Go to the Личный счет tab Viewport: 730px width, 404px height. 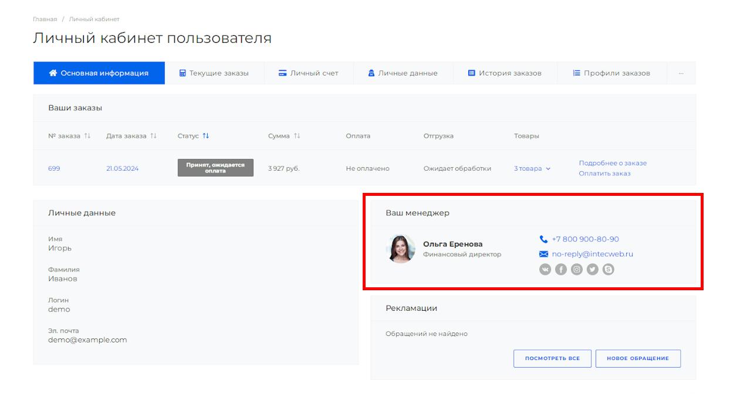308,73
